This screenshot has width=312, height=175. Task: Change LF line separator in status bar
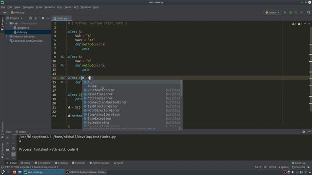(265, 167)
